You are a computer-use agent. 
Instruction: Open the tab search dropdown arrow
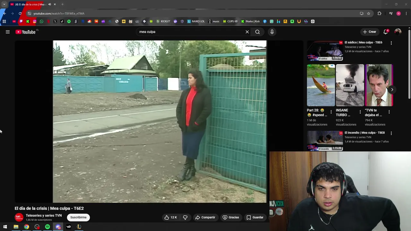tap(4, 4)
